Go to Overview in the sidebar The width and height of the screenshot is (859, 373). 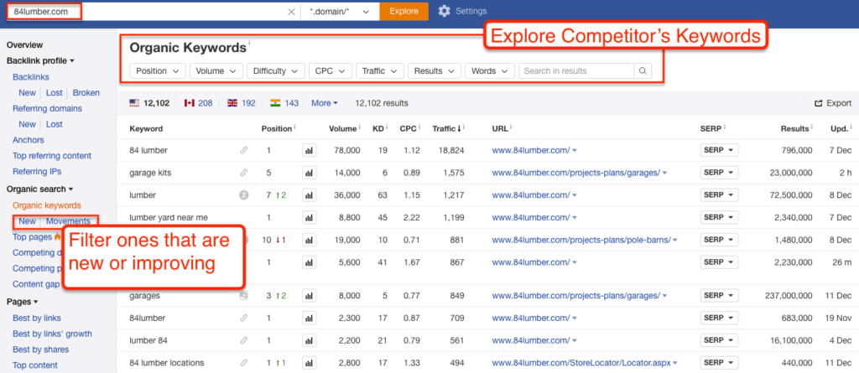(x=24, y=45)
